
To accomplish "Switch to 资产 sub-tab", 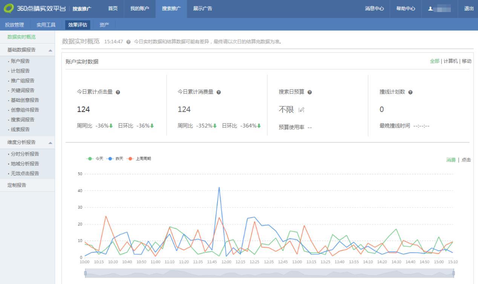I will (104, 25).
